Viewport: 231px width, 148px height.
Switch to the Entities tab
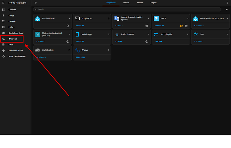(140, 3)
